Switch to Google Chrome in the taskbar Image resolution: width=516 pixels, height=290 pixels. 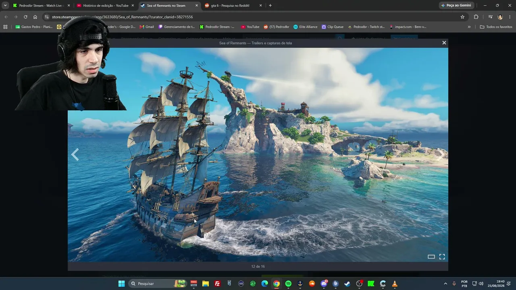click(x=276, y=284)
